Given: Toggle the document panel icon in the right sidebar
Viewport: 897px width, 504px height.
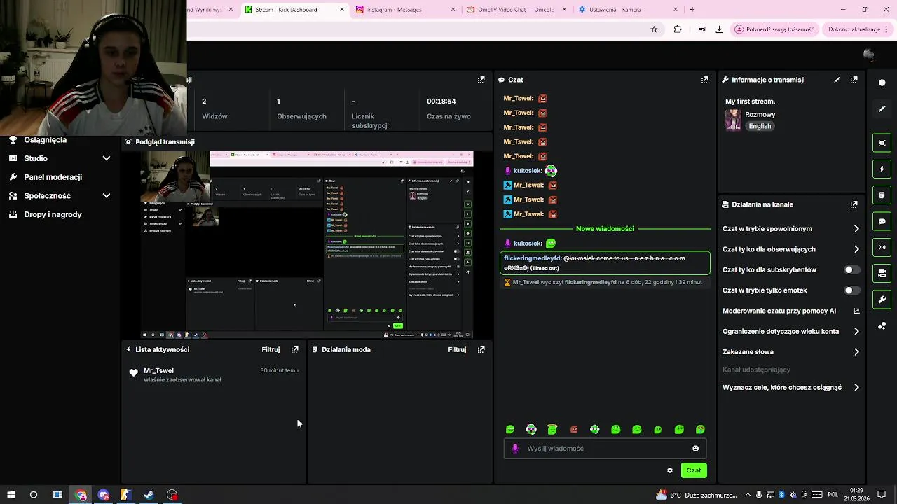Looking at the screenshot, I should pyautogui.click(x=882, y=195).
